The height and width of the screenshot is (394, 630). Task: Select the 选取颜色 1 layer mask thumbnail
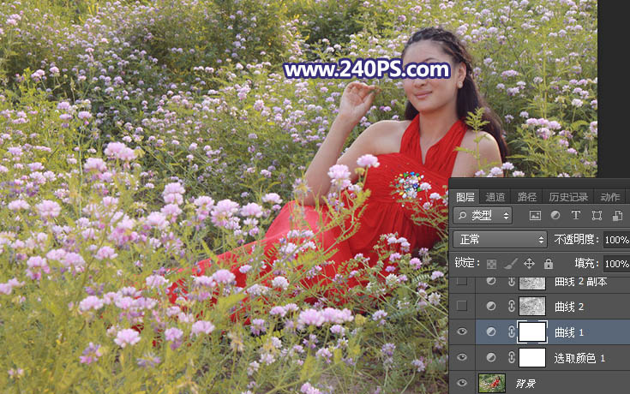pos(533,357)
